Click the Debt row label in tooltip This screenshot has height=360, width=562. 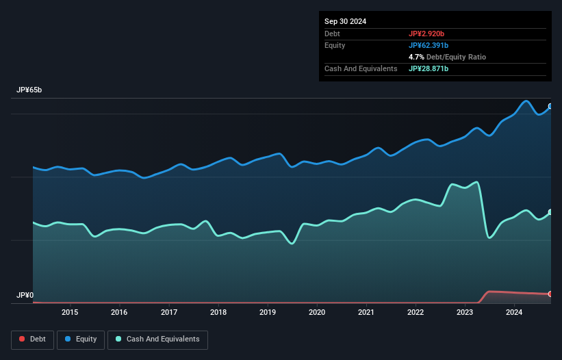coord(332,34)
